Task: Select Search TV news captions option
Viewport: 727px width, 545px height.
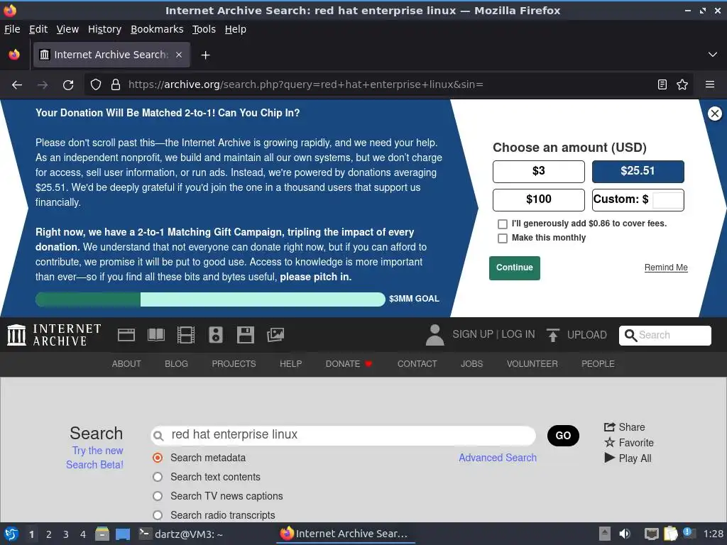Action: coord(158,496)
